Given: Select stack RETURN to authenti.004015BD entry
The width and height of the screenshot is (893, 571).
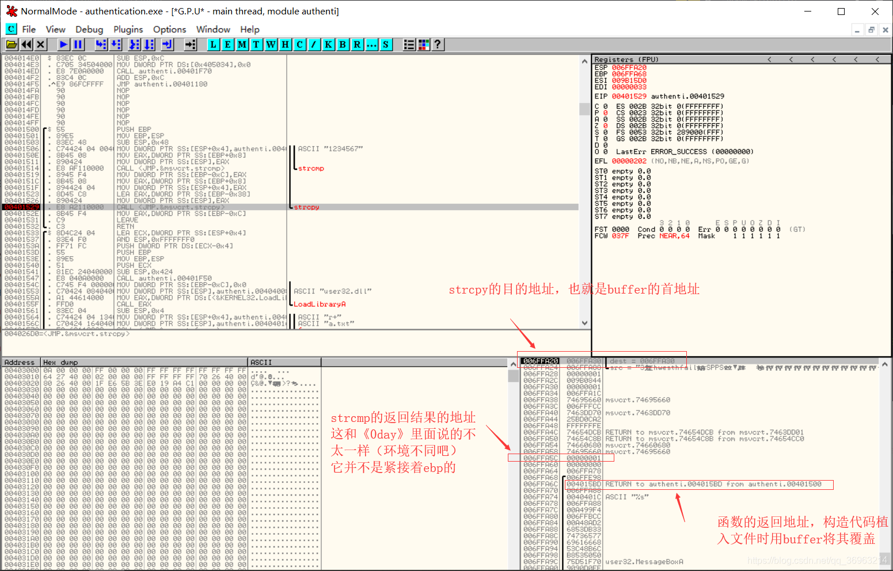Looking at the screenshot, I should click(x=700, y=484).
